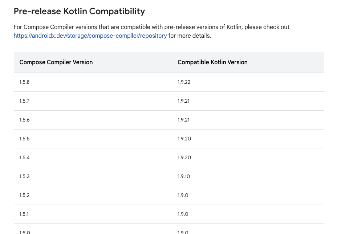Open the androidx.dev compose-compiler repository link

[90, 36]
